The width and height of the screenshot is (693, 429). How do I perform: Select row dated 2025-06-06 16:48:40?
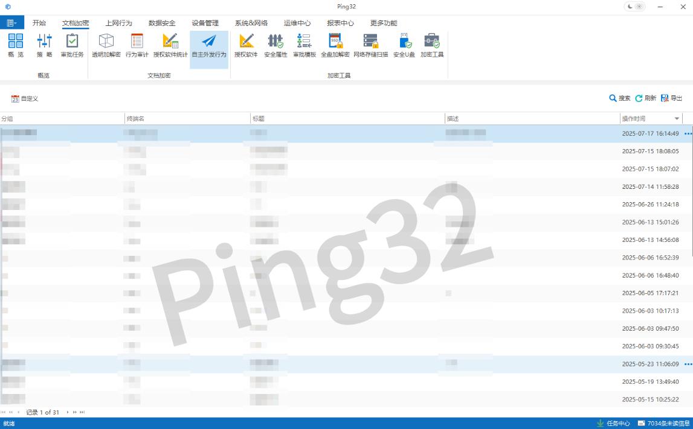347,275
